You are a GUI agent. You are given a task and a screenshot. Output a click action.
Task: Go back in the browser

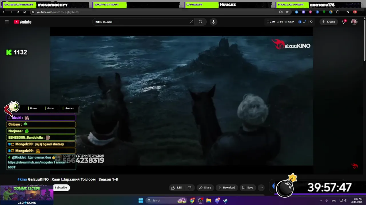click(x=4, y=12)
